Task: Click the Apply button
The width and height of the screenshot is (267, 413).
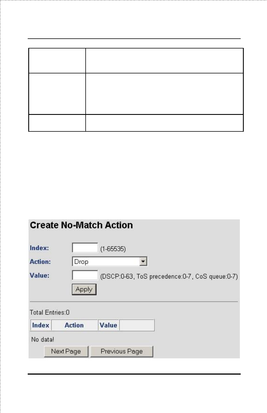Action: (84, 289)
